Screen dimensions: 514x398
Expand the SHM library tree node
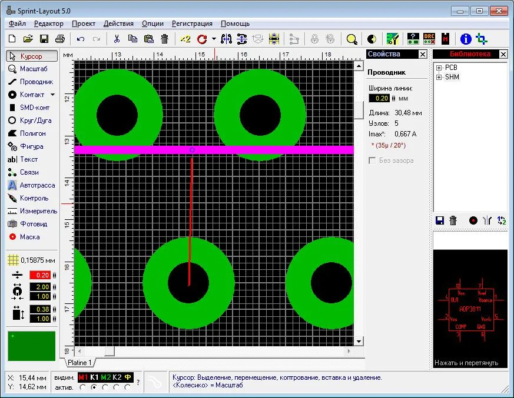439,77
